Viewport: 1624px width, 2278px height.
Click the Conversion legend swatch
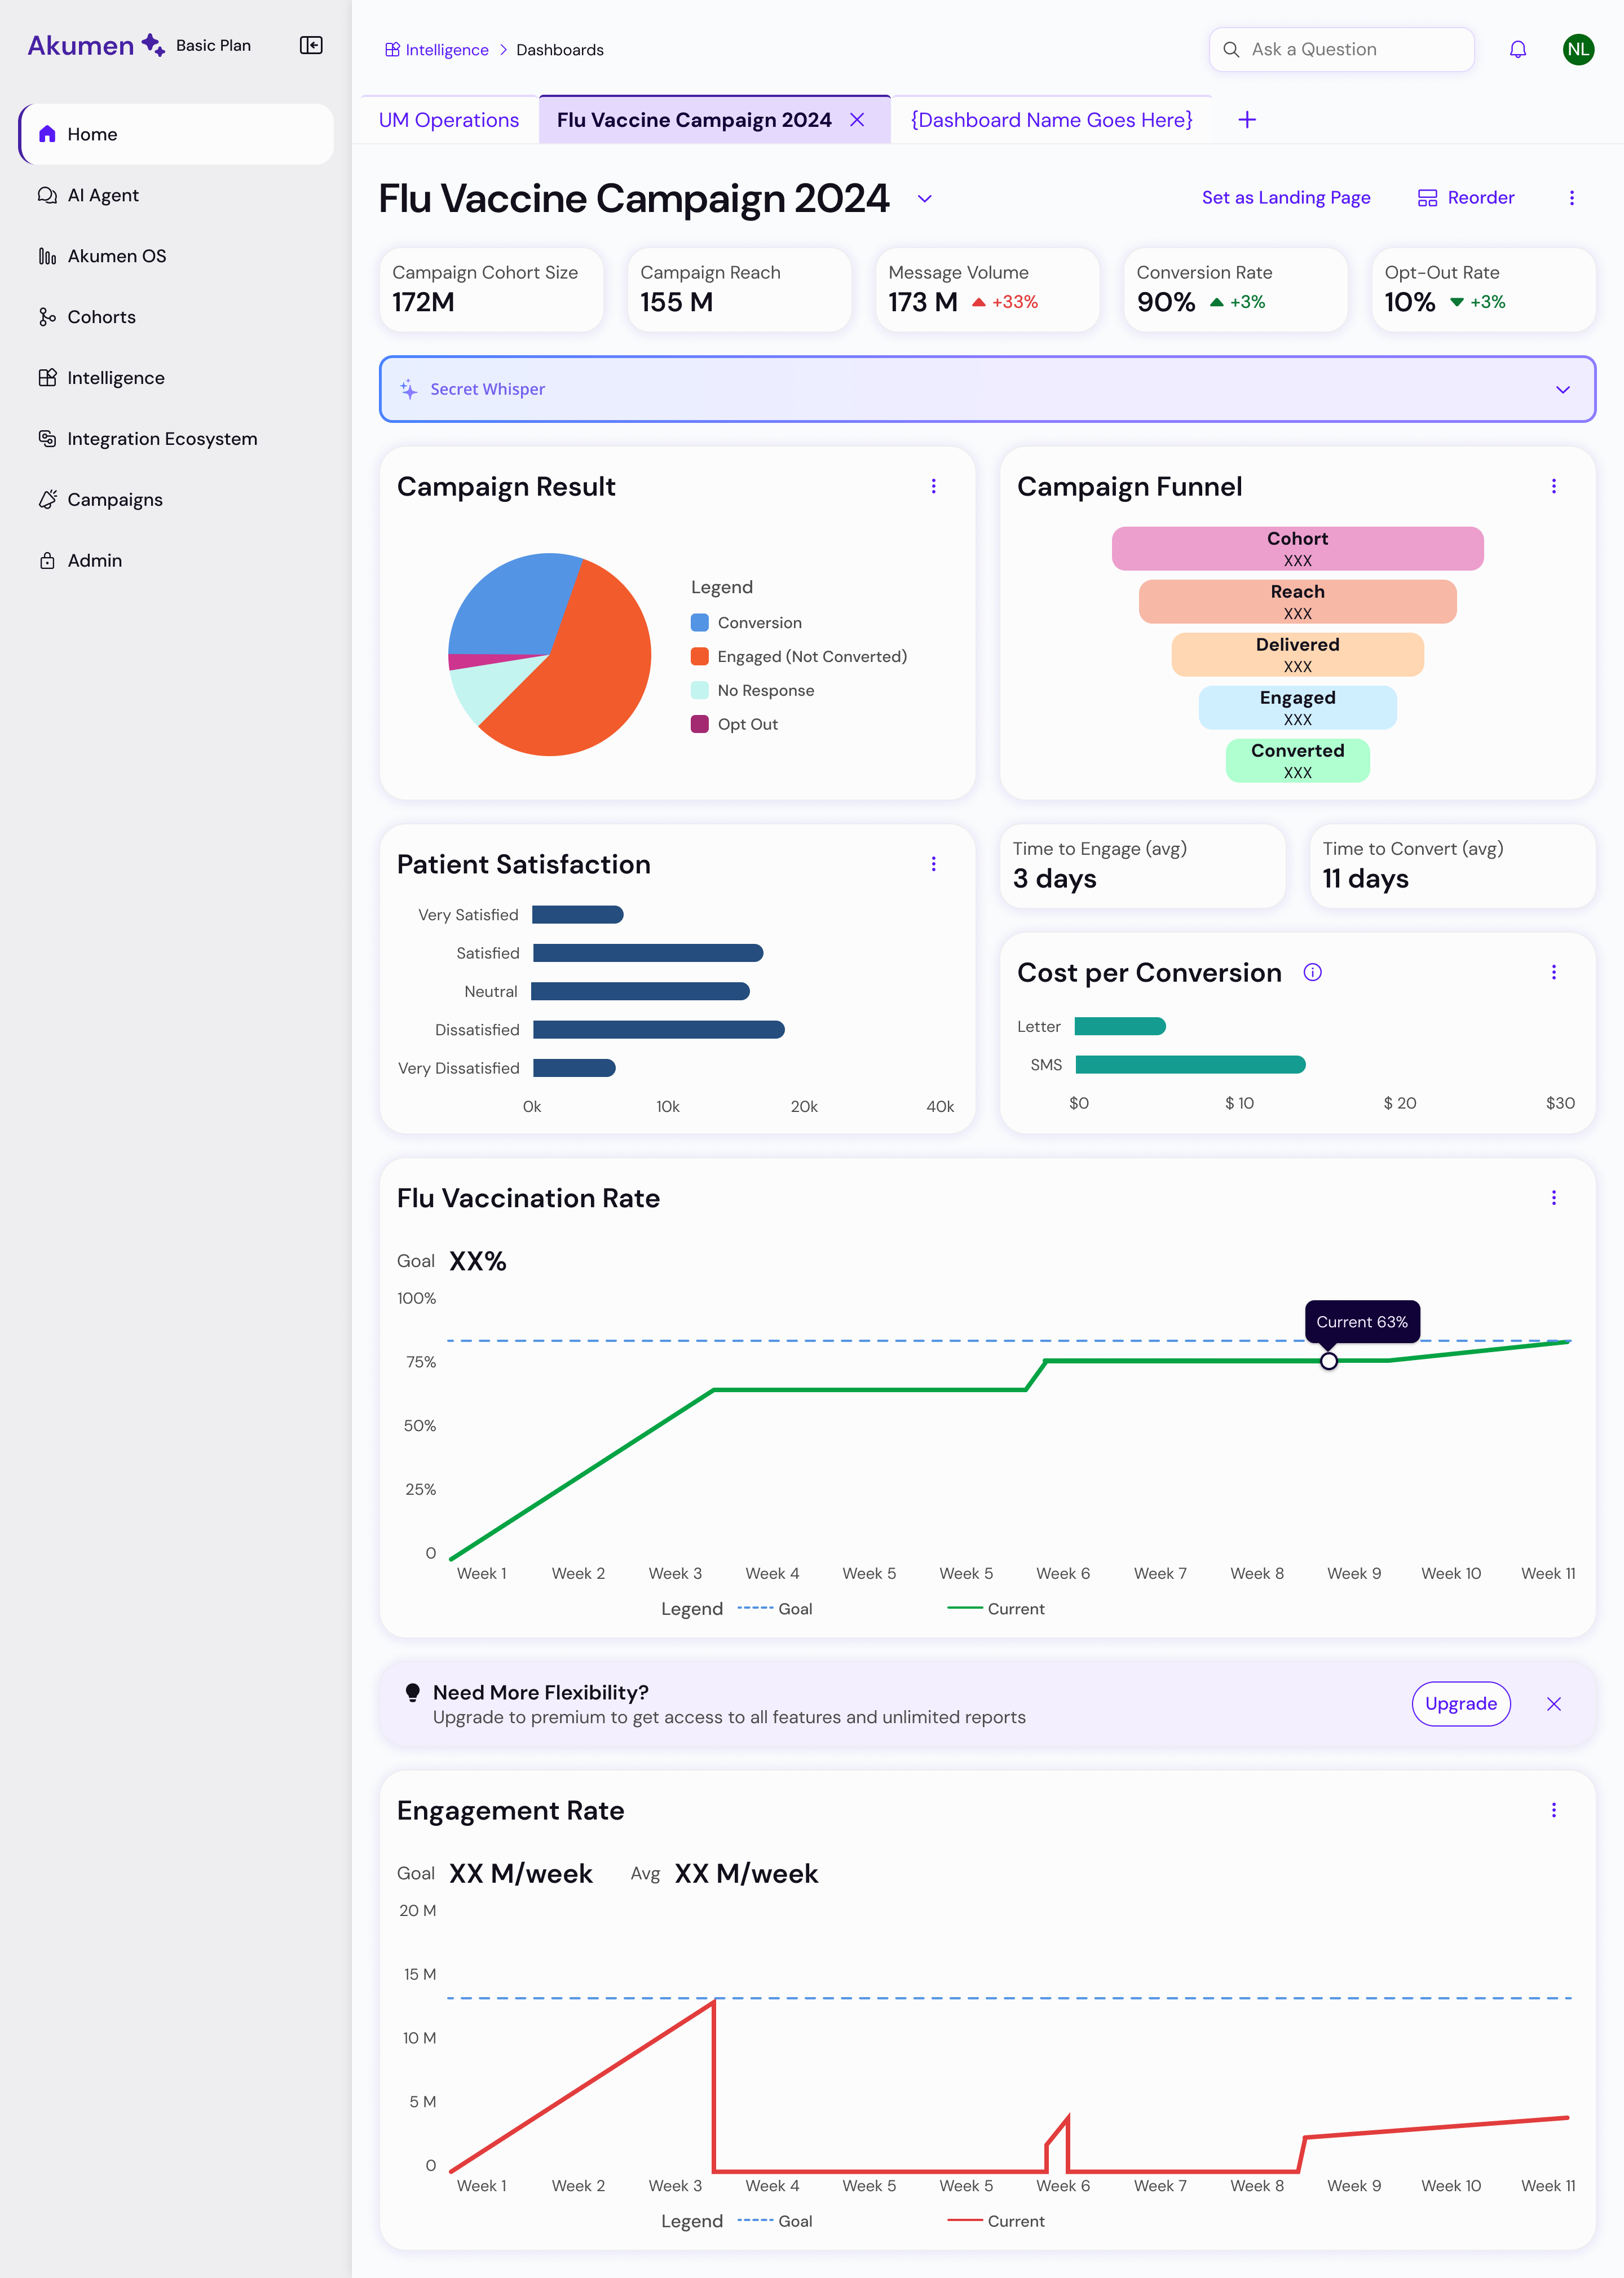click(x=699, y=622)
